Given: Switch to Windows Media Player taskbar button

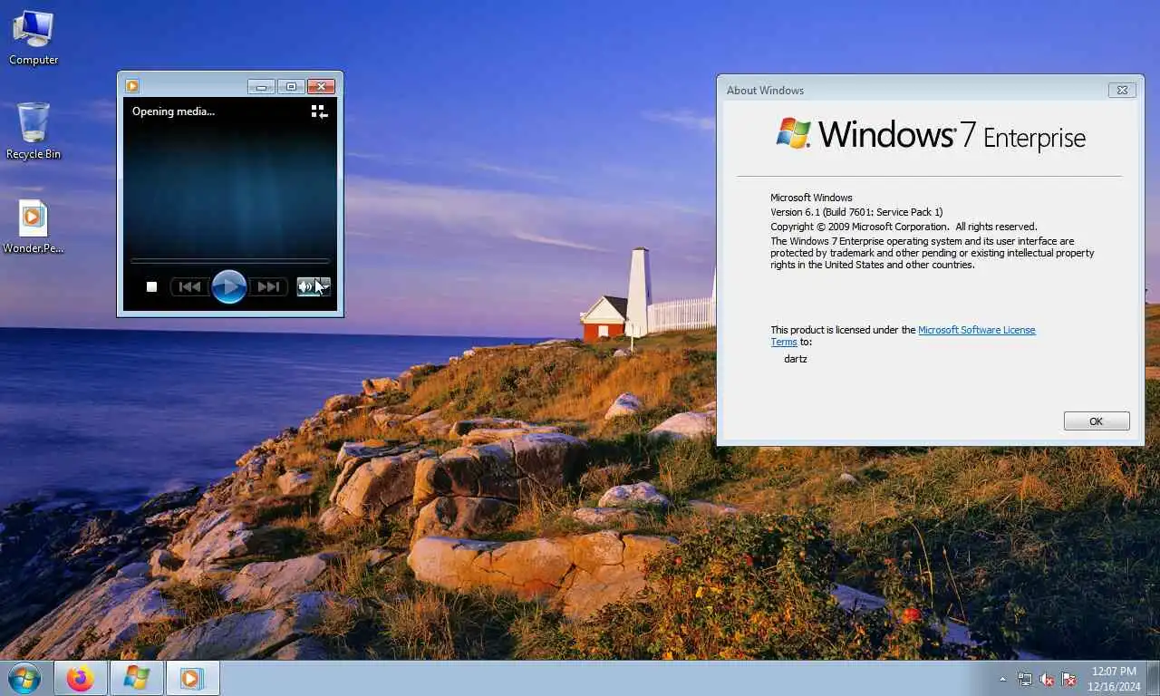Looking at the screenshot, I should click(x=192, y=679).
